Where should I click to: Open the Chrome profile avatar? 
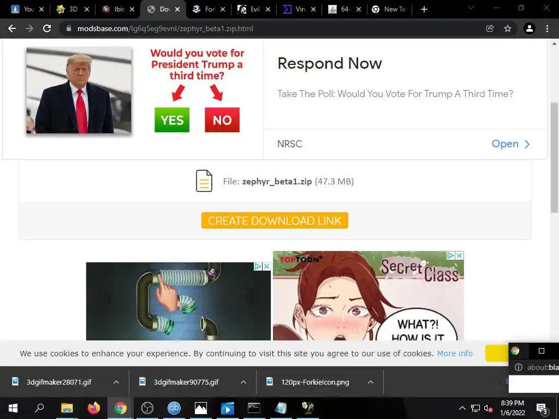coord(530,28)
